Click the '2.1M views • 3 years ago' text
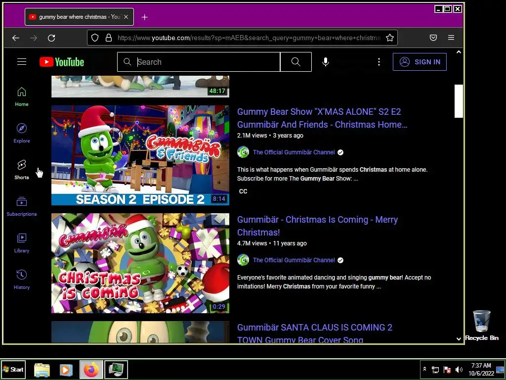 [x=270, y=136]
